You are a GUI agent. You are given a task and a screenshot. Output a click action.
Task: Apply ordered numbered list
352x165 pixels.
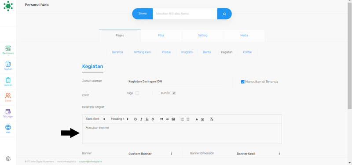point(182,119)
